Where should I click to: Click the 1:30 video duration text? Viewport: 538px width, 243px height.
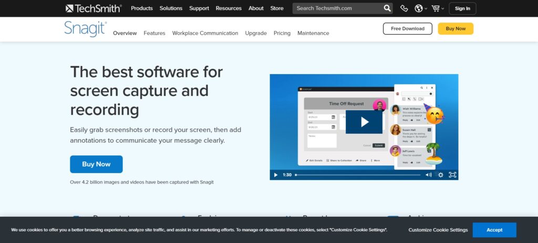[x=287, y=175]
